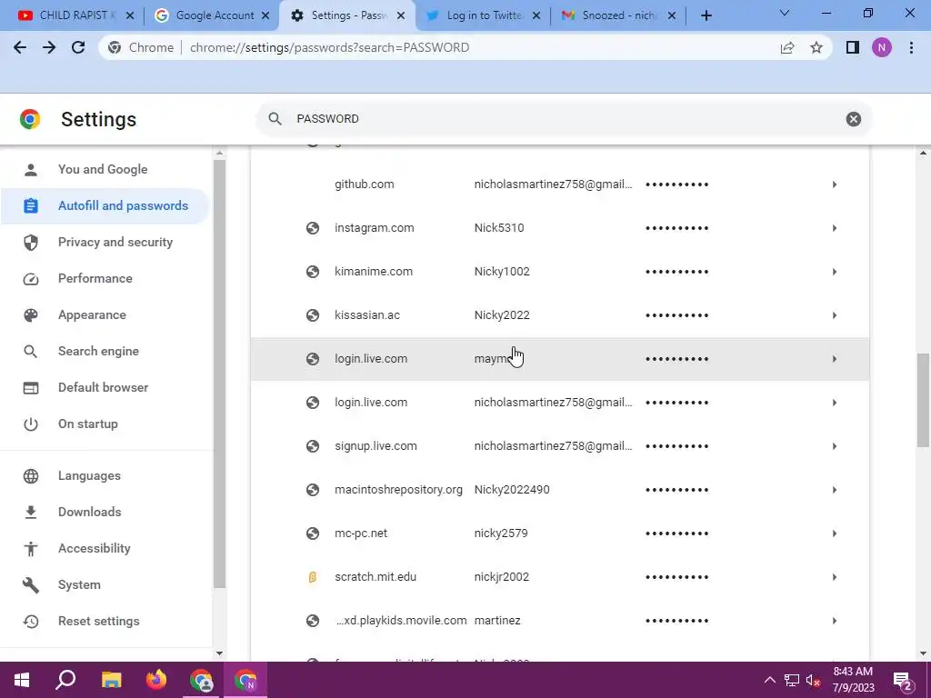Open Search engine settings

[x=105, y=352]
